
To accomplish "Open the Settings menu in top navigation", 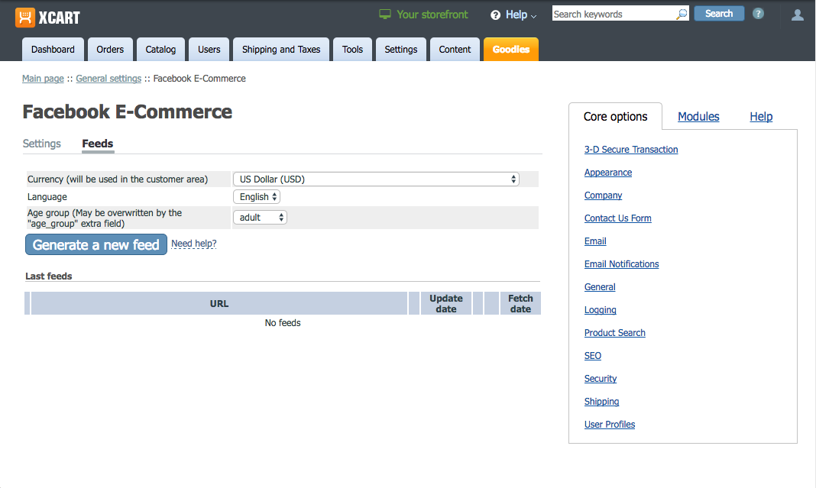I will click(400, 50).
